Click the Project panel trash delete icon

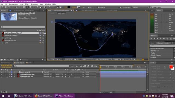point(17,60)
